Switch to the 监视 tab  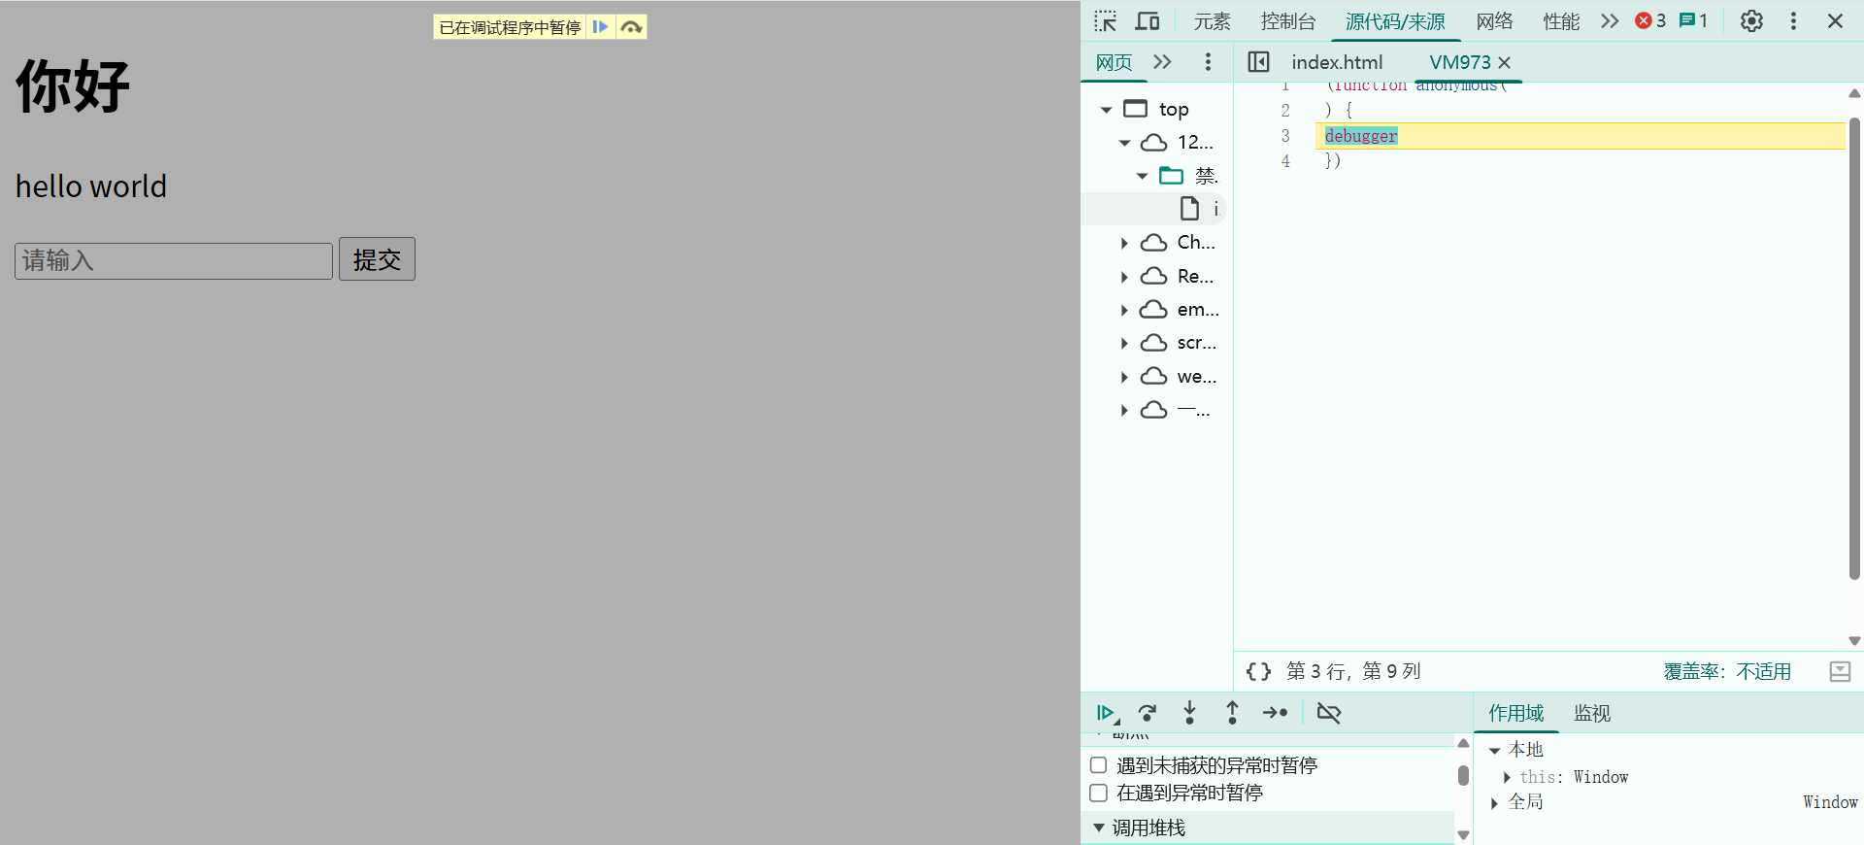point(1591,713)
